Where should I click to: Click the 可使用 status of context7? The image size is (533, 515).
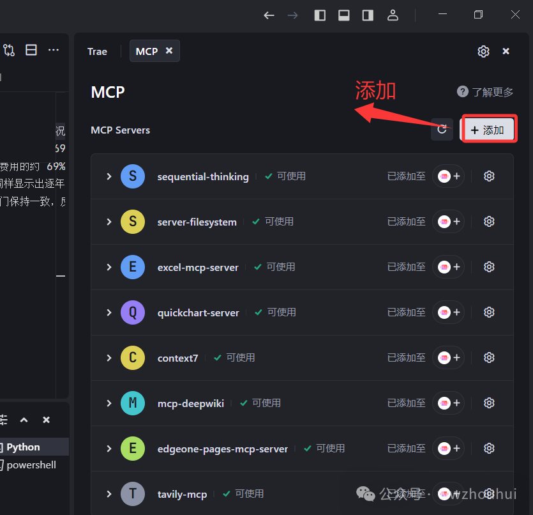tap(241, 358)
